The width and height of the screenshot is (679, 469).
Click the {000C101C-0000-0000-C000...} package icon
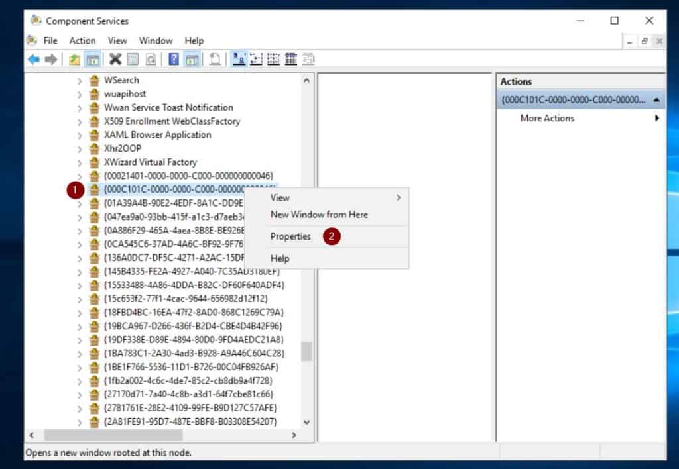point(94,189)
